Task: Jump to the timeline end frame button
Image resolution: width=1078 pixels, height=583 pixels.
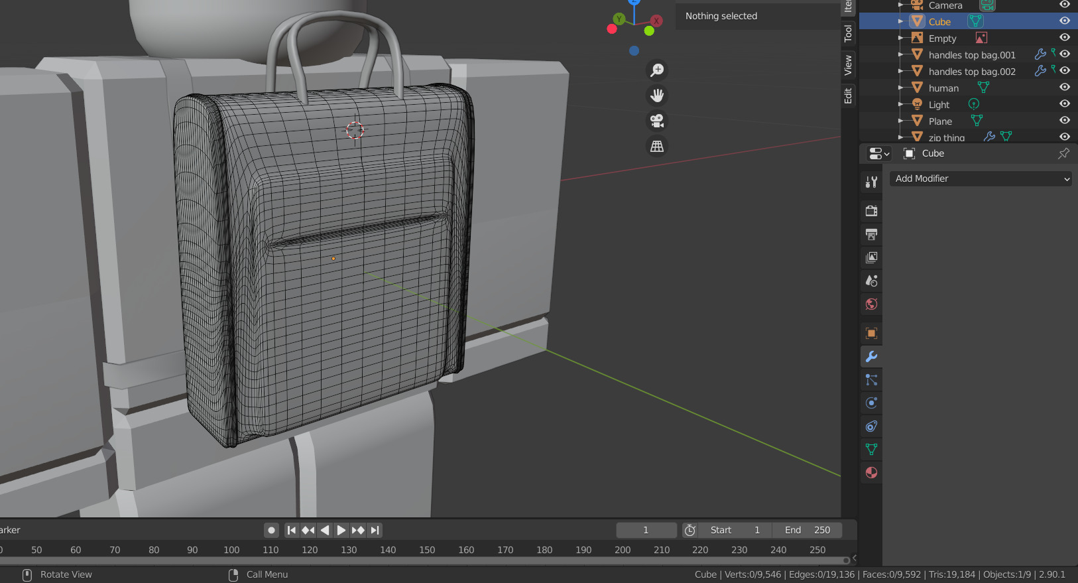Action: click(x=375, y=530)
